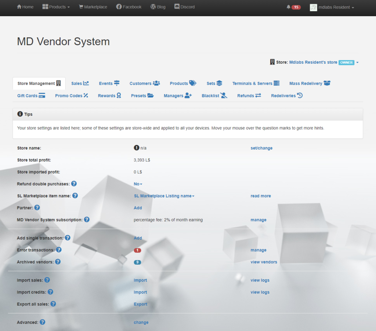376x331 pixels.
Task: Click the blue archived vendors count badge
Action: (137, 262)
